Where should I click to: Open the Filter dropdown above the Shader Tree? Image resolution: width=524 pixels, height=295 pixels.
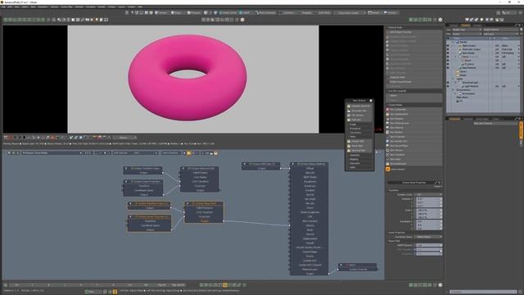point(467,34)
